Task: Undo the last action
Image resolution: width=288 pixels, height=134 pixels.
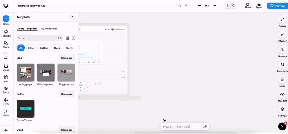Action: 180,6
